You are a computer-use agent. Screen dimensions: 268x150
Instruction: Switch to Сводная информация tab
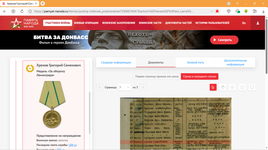coord(116,62)
